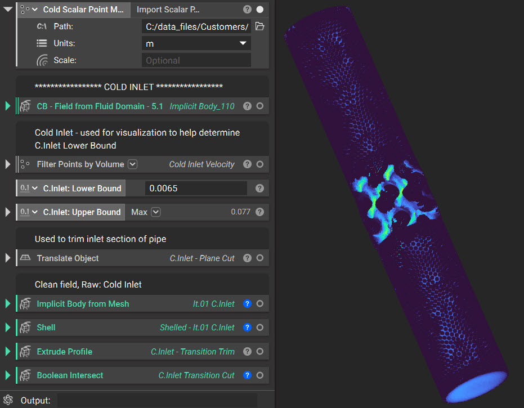Viewport: 524px width, 408px height.
Task: Toggle the circle beside C.Inlet - Plane Cut
Action: click(x=259, y=258)
